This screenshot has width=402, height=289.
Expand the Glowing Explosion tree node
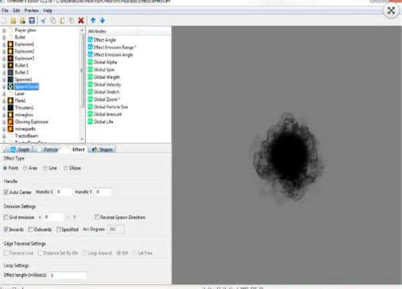[x=5, y=122]
